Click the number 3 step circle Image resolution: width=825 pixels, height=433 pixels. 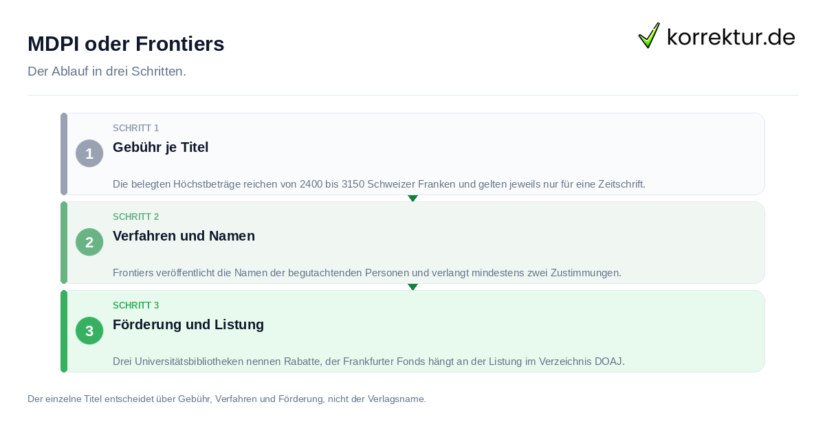point(89,331)
